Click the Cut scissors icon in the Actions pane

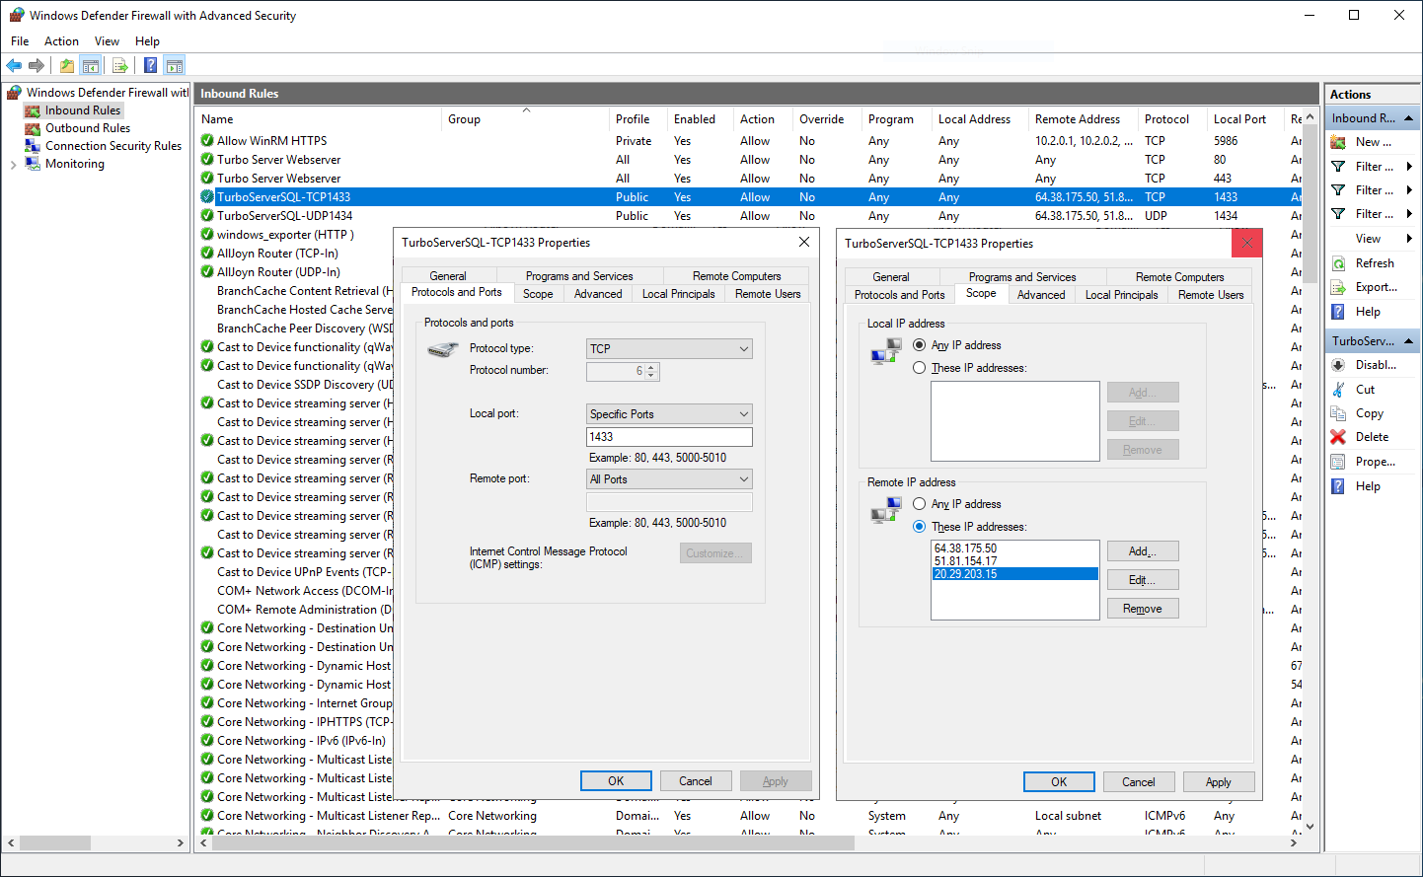(1338, 389)
